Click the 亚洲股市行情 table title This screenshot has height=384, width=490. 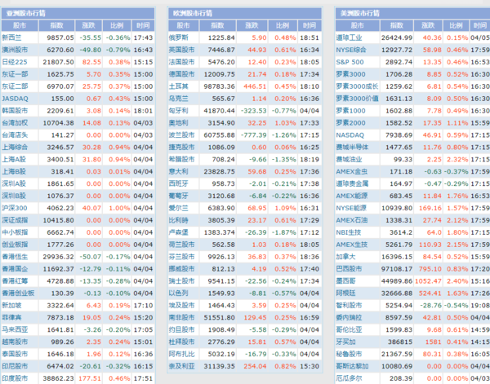point(26,13)
